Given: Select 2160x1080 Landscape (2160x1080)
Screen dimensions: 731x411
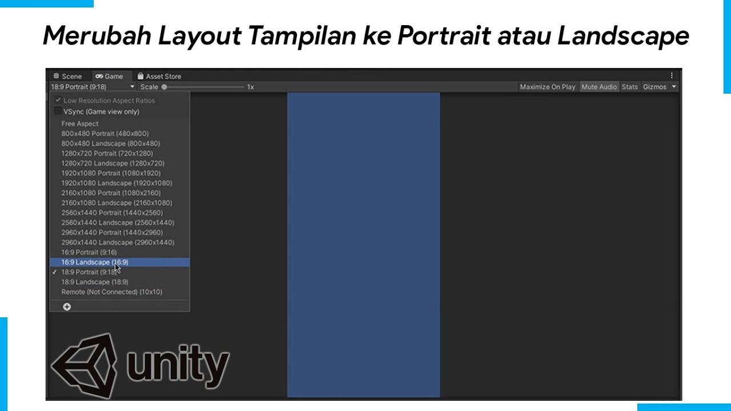Looking at the screenshot, I should [119, 203].
